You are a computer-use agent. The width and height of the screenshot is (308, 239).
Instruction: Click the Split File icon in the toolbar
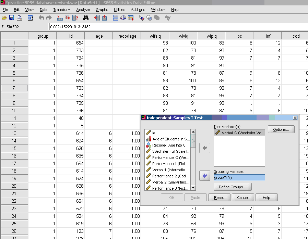pyautogui.click(x=116, y=17)
